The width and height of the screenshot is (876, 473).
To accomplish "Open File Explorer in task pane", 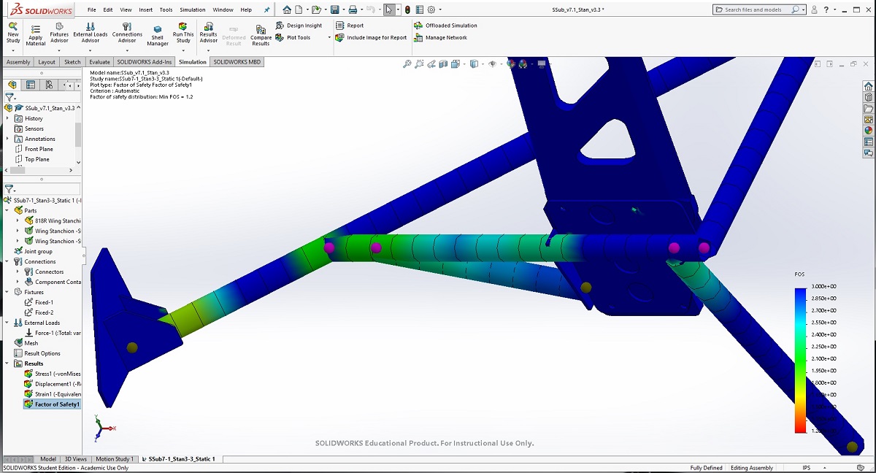I will 868,108.
